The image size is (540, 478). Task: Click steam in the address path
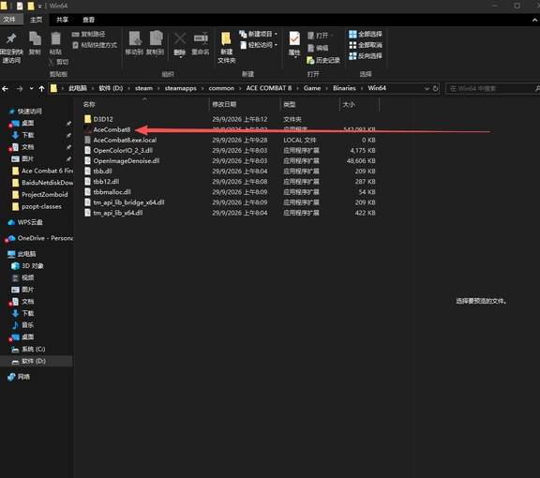(x=143, y=88)
